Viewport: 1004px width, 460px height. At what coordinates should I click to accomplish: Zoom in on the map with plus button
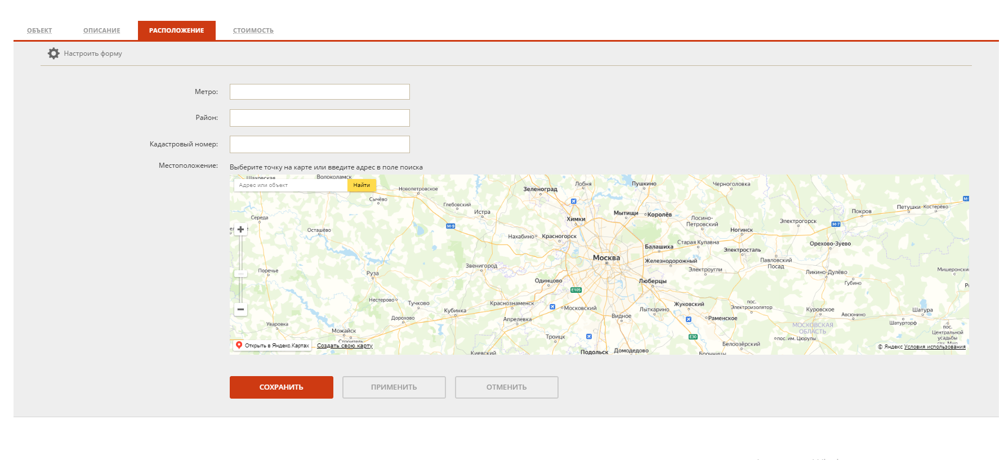click(x=240, y=230)
